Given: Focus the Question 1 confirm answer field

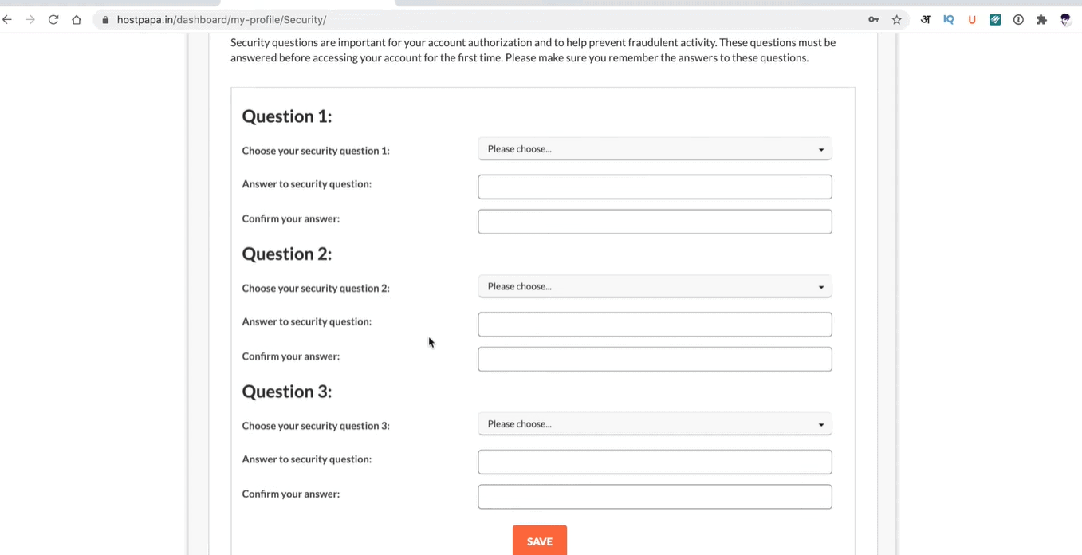Looking at the screenshot, I should [655, 222].
